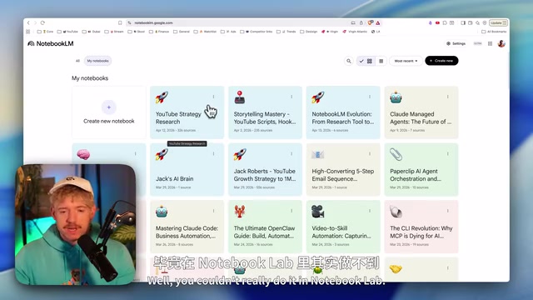Switch to list view layout

(x=381, y=61)
